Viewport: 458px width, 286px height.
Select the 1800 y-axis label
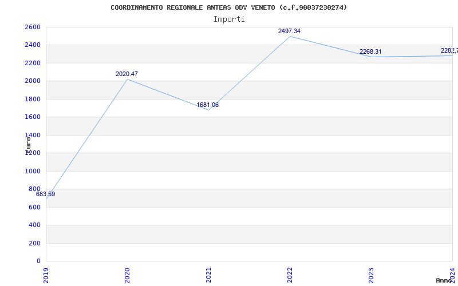(33, 99)
